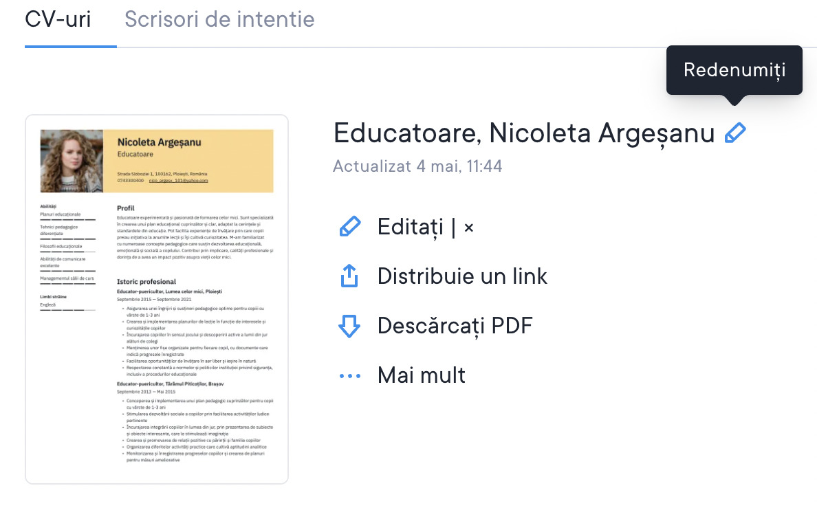817x521 pixels.
Task: Click the Redenumiți tooltip bubble
Action: (734, 69)
